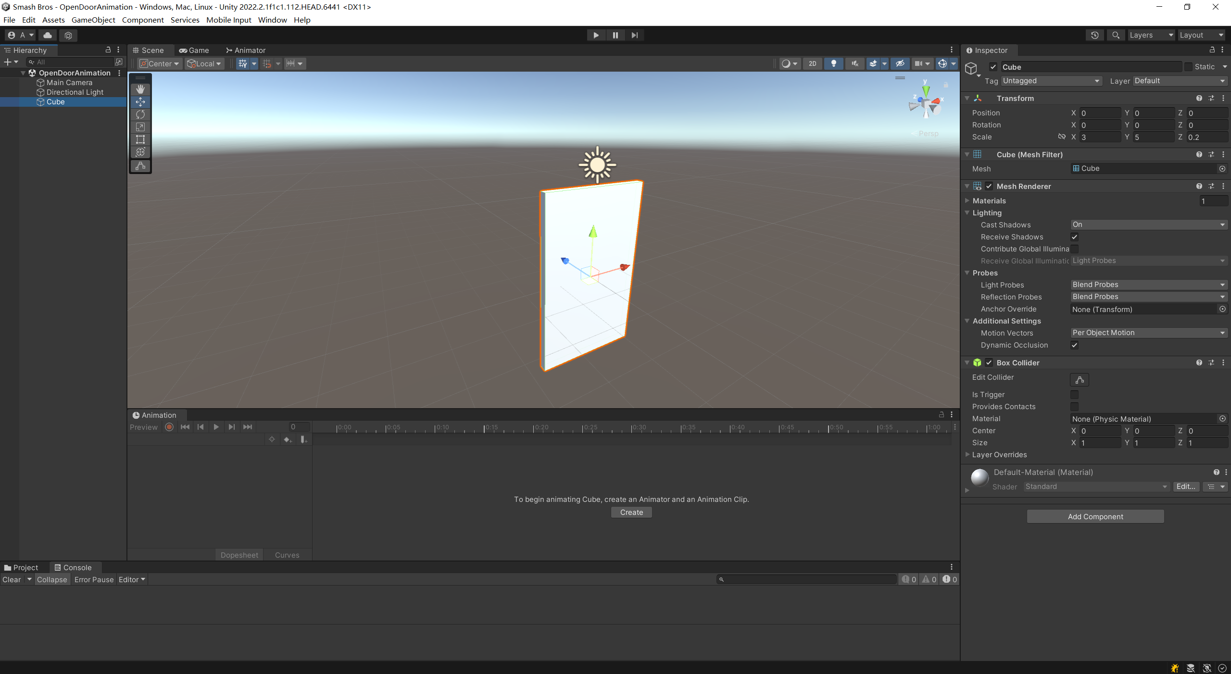
Task: Select the Rect transform tool
Action: (140, 139)
